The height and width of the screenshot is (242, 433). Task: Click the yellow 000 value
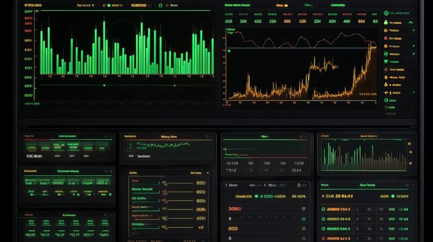coord(233,229)
